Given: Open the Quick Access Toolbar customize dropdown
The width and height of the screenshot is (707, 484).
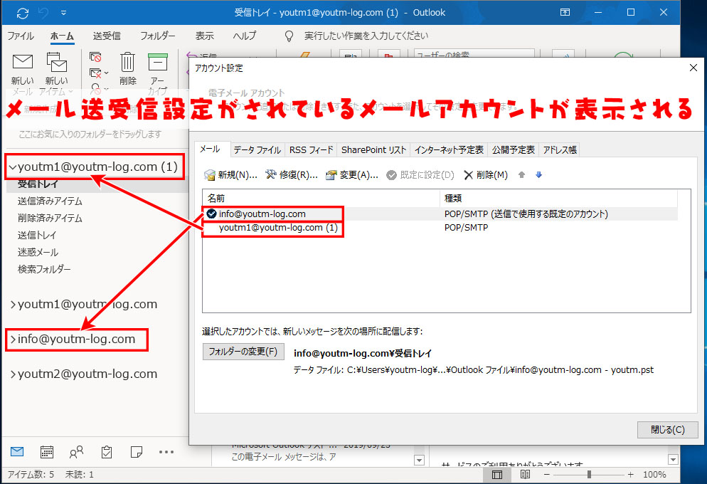Looking at the screenshot, I should (x=63, y=13).
